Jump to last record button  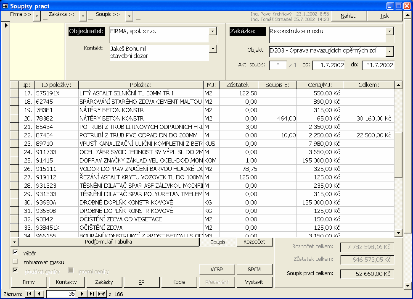click(x=92, y=294)
